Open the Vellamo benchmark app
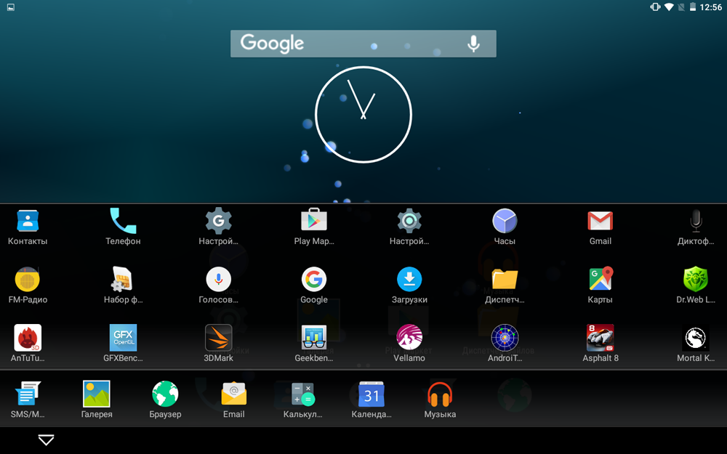 409,338
